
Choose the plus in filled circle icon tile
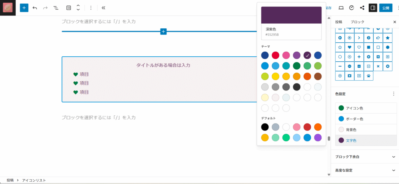[369, 57]
